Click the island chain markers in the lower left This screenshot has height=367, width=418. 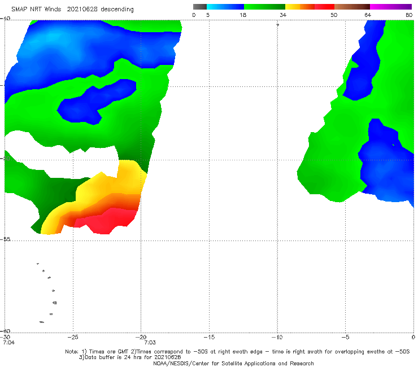pos(47,292)
